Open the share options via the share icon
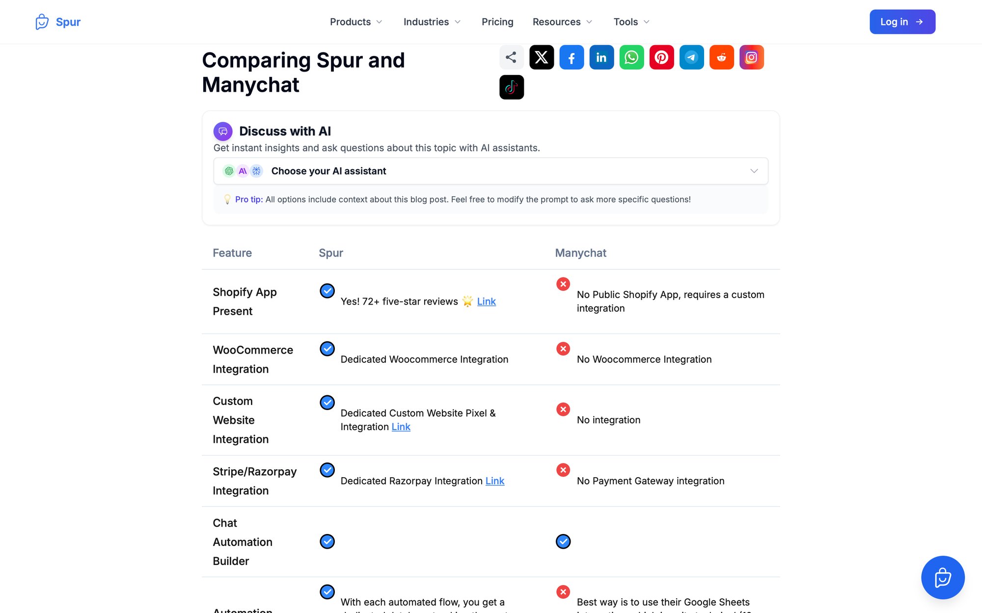The width and height of the screenshot is (982, 613). click(512, 57)
